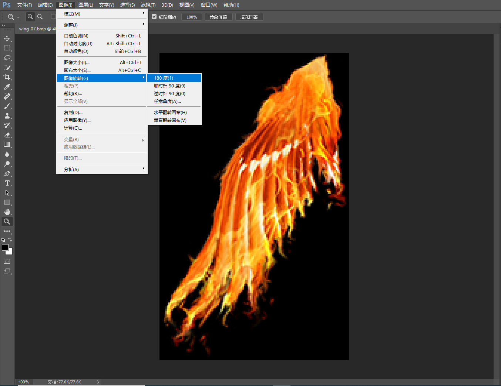501x386 pixels.
Task: Open the 窗口(W) menu
Action: (209, 5)
